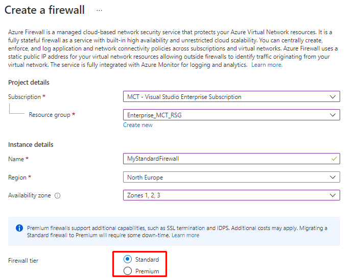The height and width of the screenshot is (279, 358).
Task: Click the Region chevron arrow
Action: tap(333, 177)
